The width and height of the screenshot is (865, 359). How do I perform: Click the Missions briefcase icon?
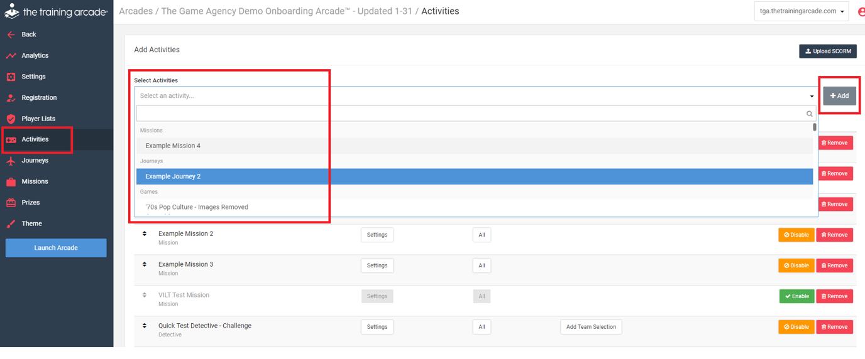click(x=11, y=182)
